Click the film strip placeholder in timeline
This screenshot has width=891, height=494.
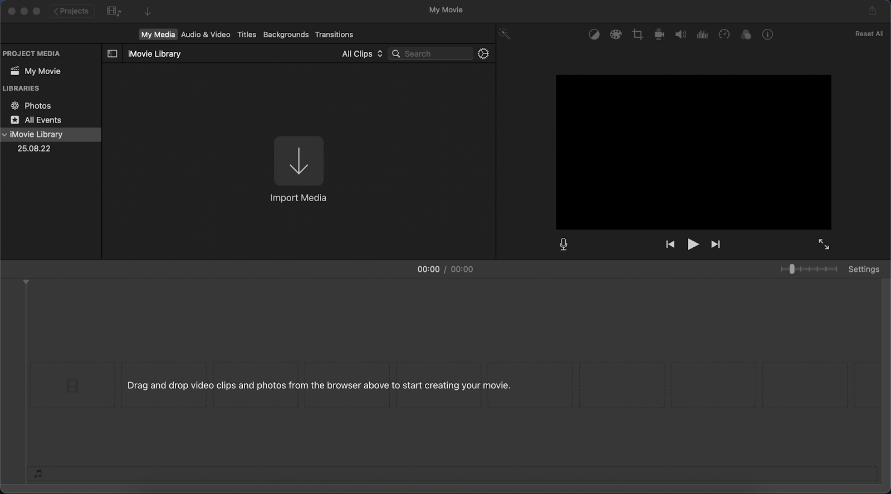pyautogui.click(x=72, y=385)
